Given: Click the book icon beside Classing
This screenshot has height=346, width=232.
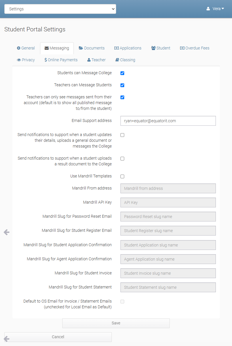Looking at the screenshot, I should pyautogui.click(x=117, y=60).
